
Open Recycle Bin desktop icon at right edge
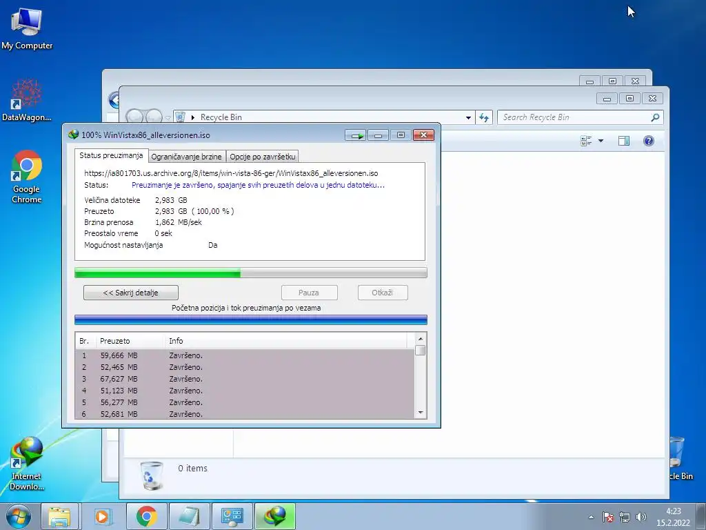point(680,459)
